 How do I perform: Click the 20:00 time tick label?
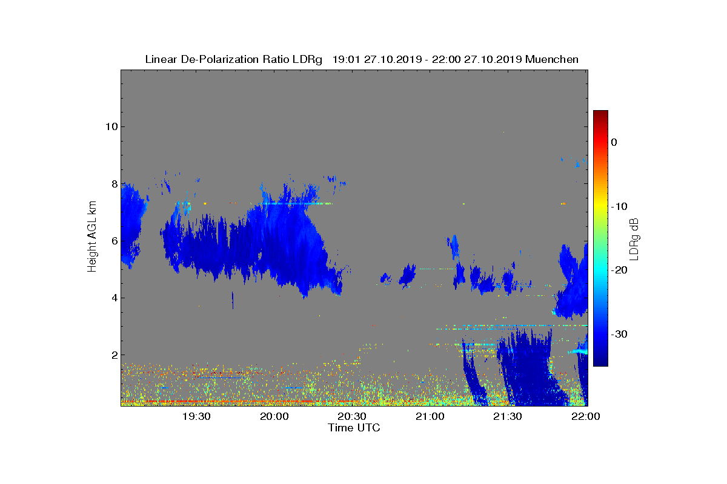click(274, 416)
